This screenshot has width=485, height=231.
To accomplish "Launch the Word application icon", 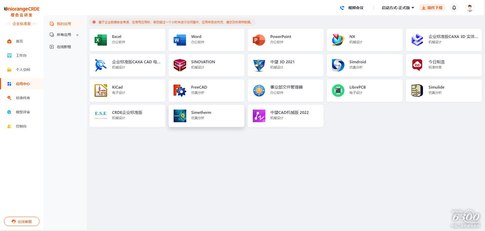I will point(180,40).
